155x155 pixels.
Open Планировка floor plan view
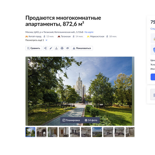pyautogui.click(x=71, y=120)
